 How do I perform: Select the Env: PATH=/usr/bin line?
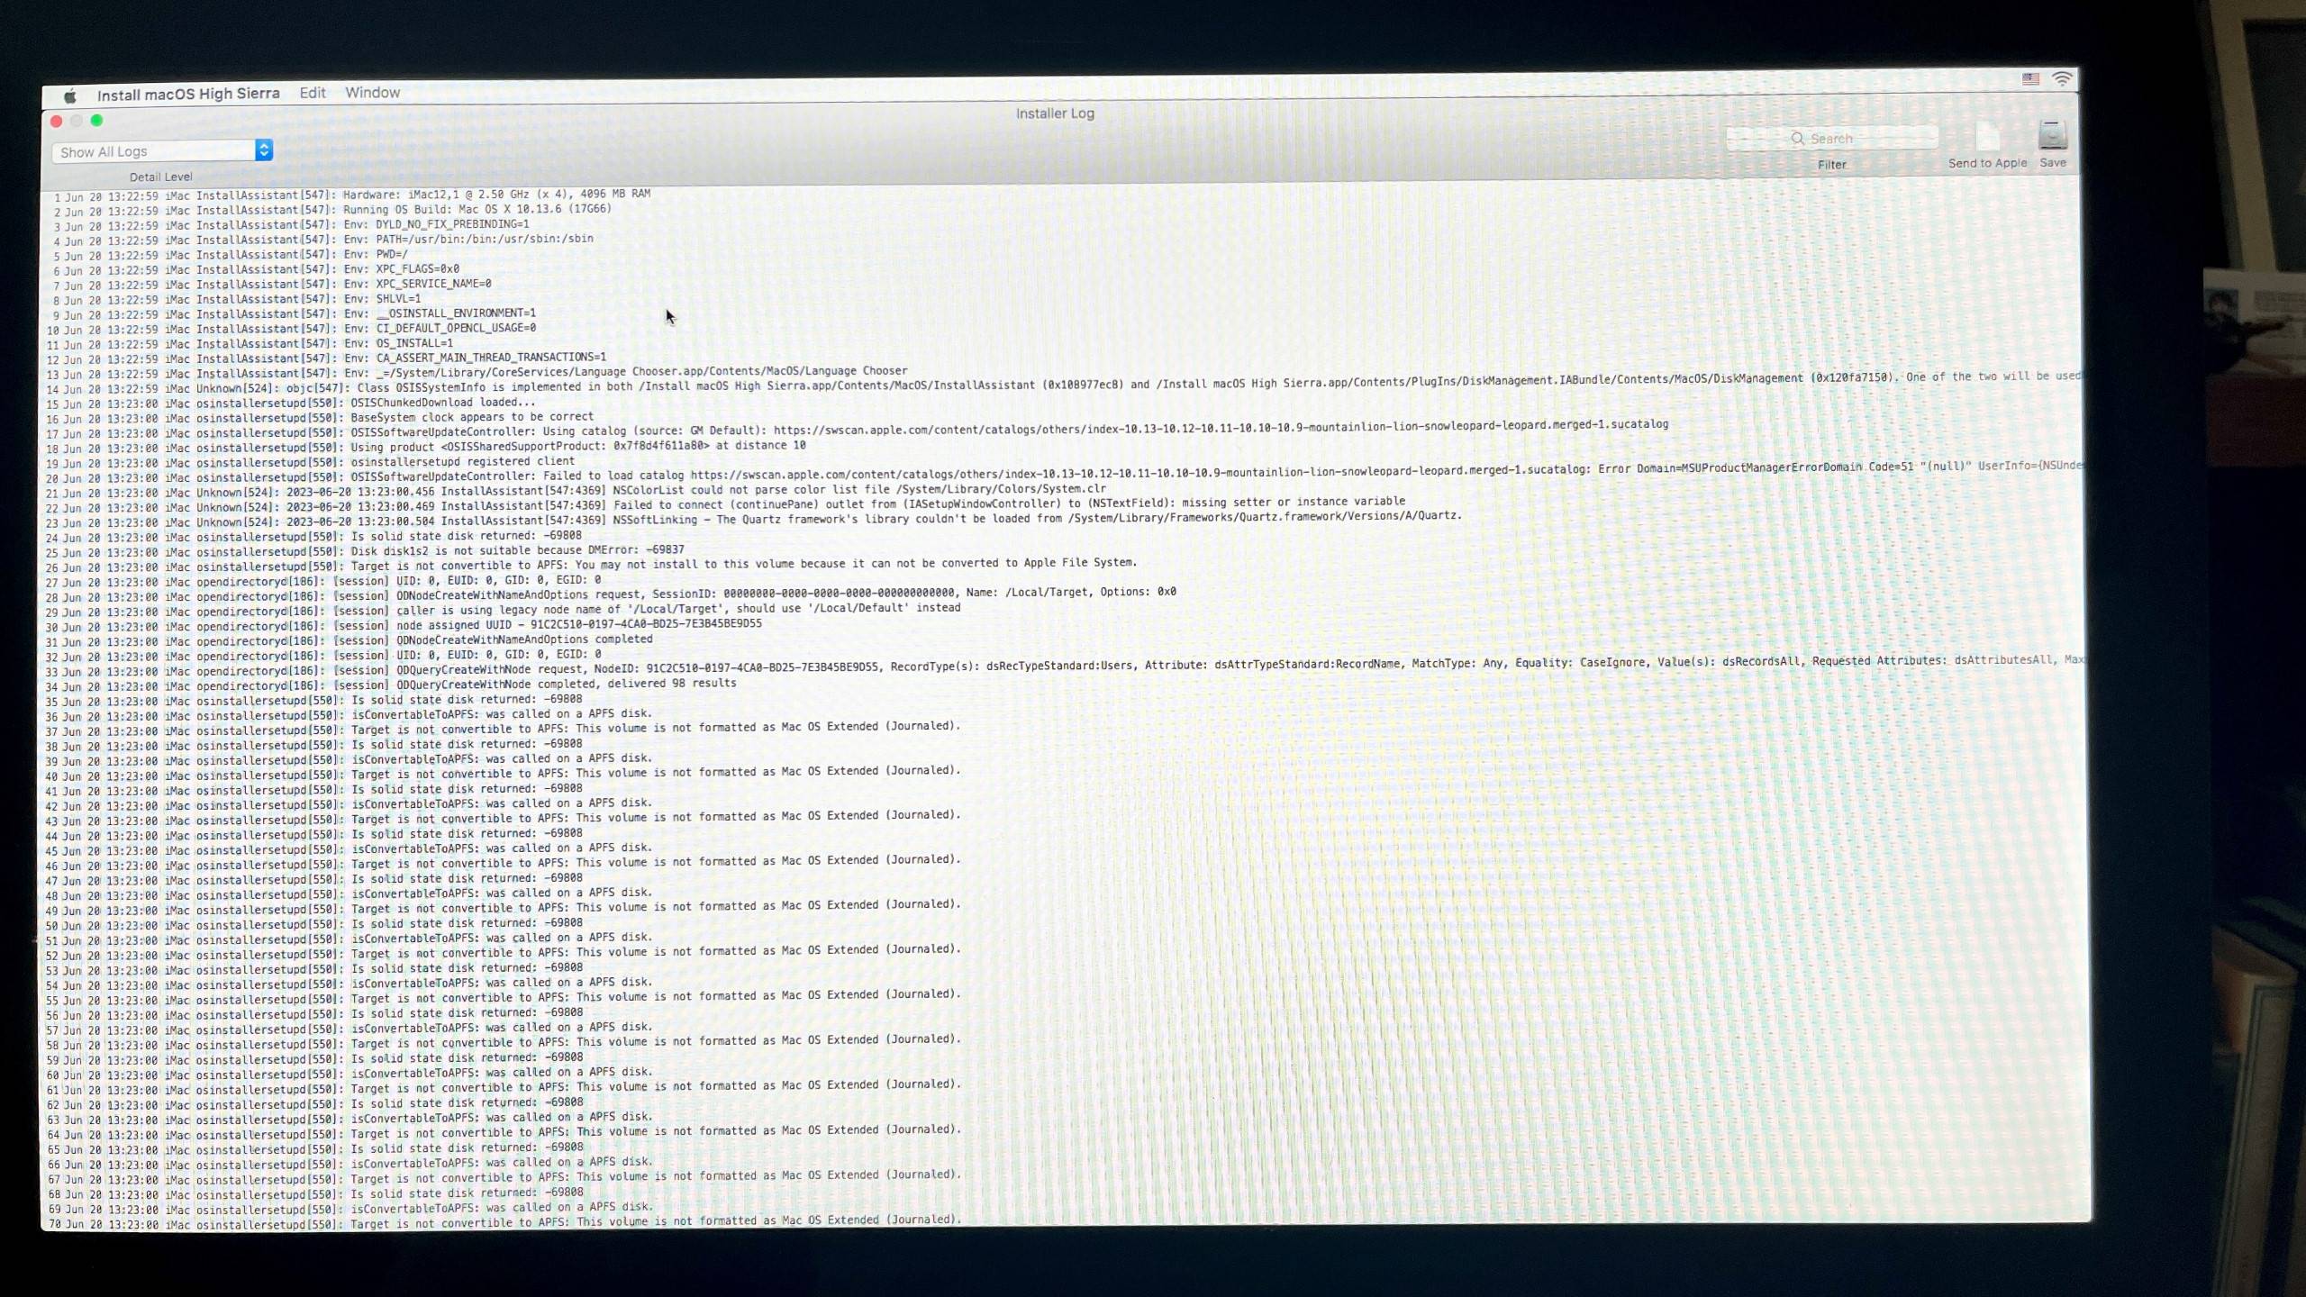[322, 240]
